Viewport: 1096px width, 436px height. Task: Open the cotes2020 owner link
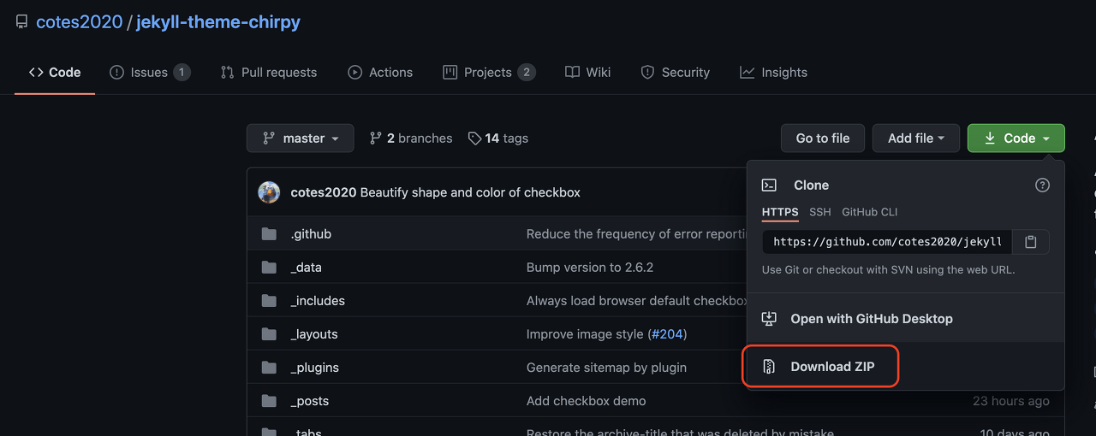79,21
